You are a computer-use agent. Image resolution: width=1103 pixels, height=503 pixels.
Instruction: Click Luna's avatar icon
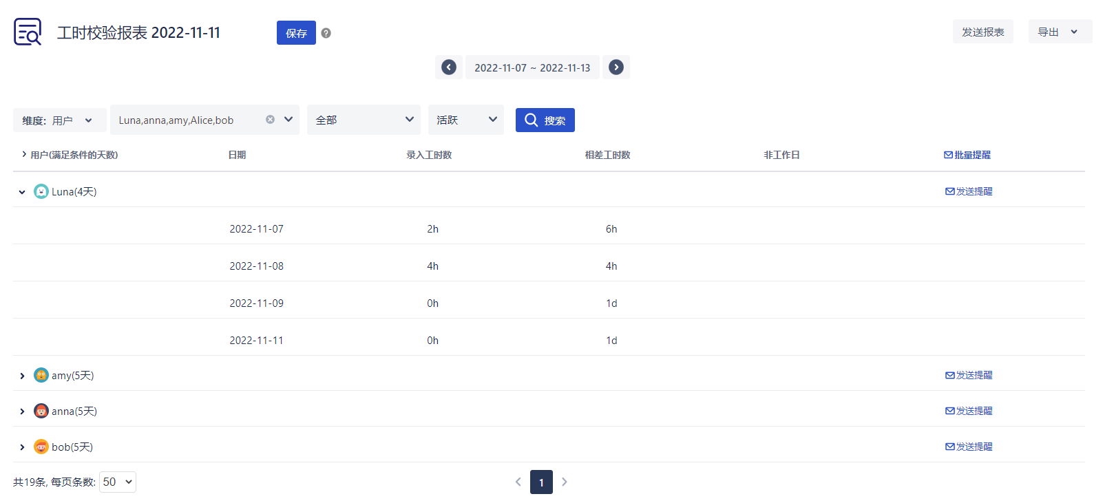tap(41, 191)
